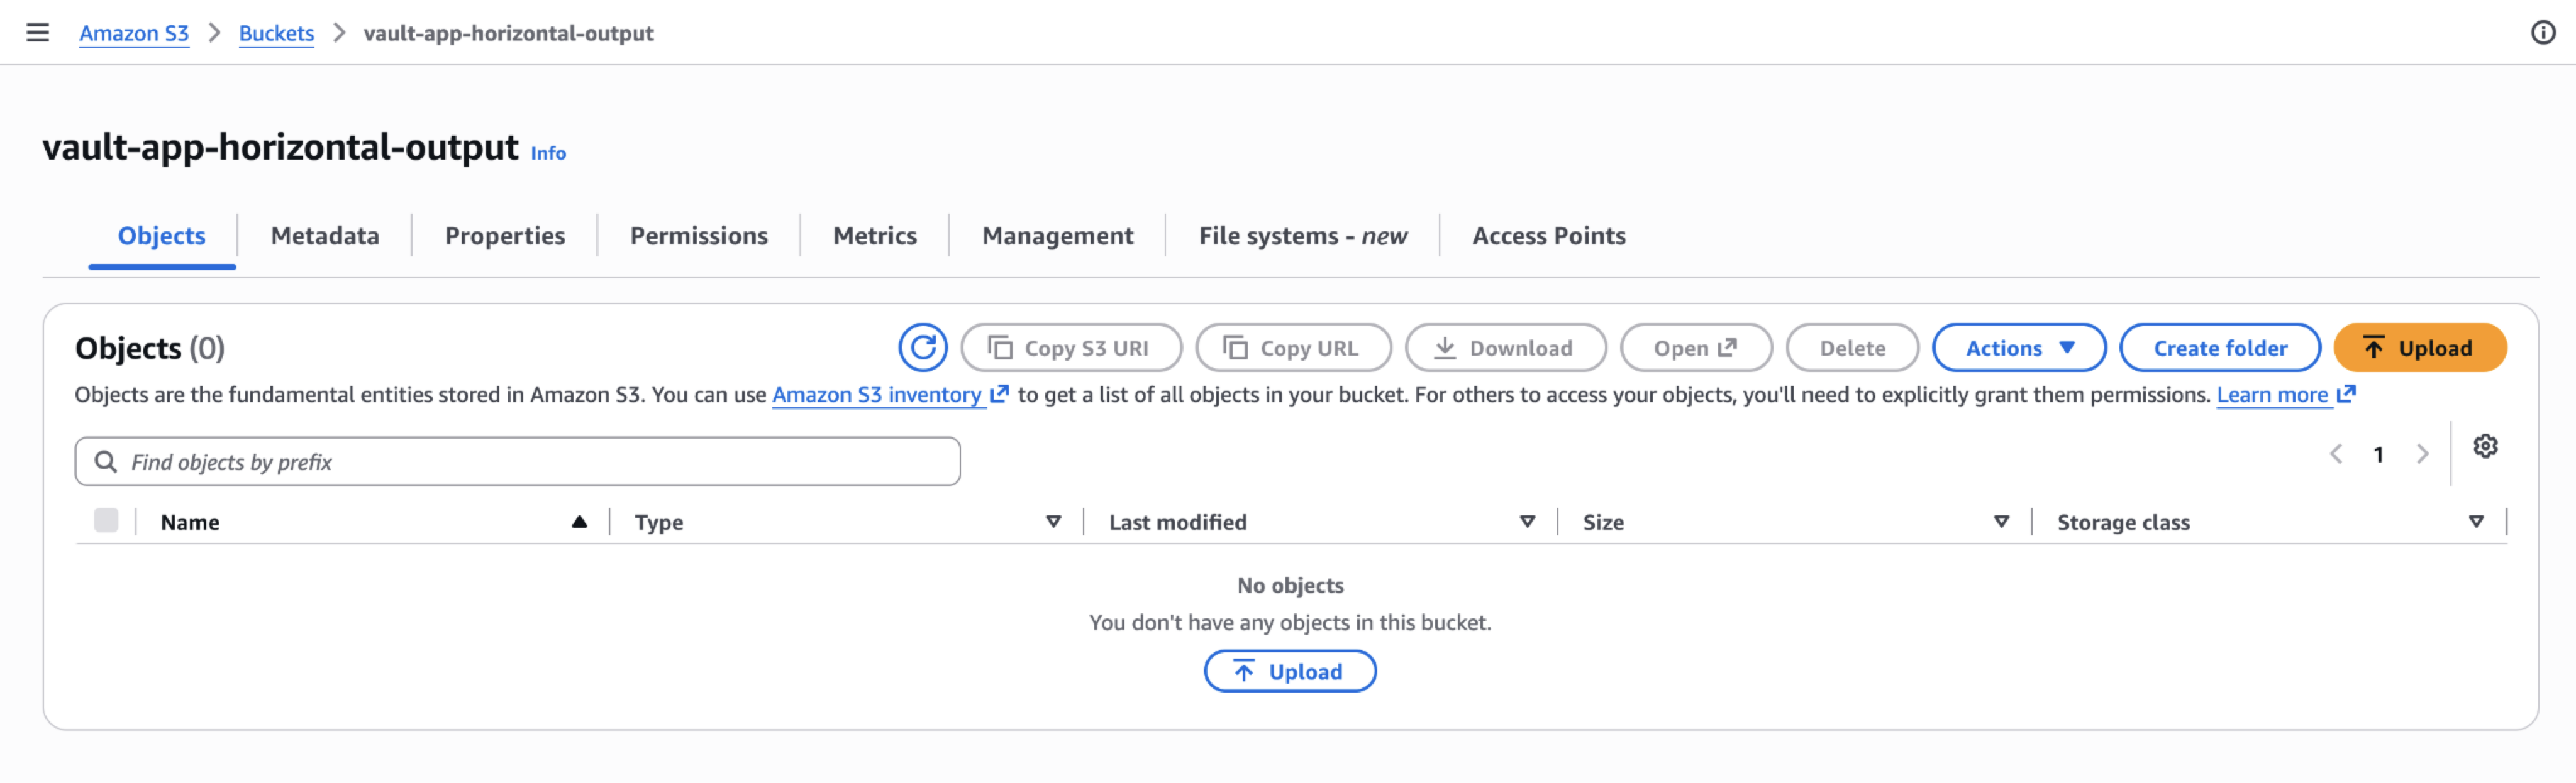
Task: Click the Create folder button
Action: click(2220, 348)
